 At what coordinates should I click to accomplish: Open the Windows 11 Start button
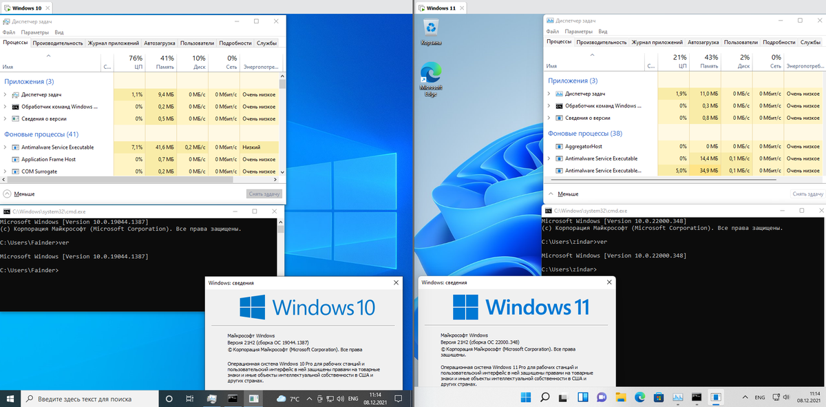(x=525, y=397)
